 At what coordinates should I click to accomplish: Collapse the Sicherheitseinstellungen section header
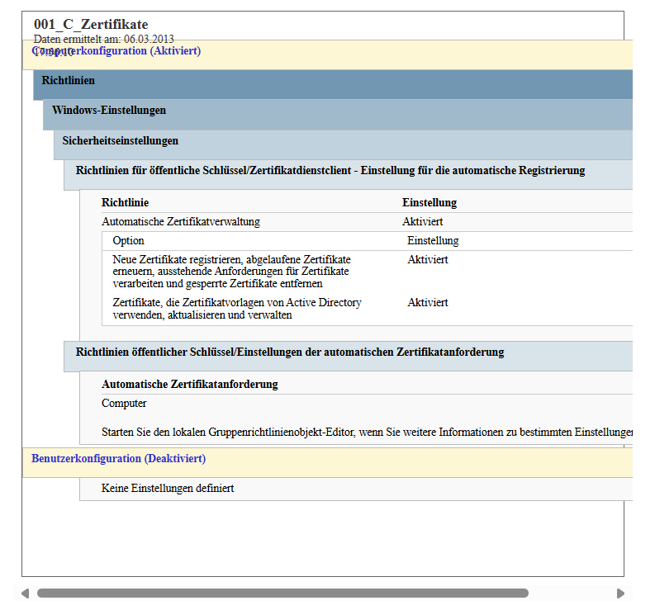(x=343, y=144)
